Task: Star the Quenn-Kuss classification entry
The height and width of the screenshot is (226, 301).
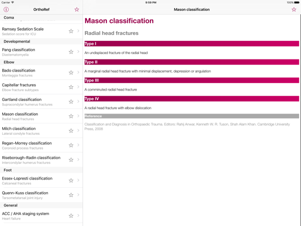Action: [71, 195]
